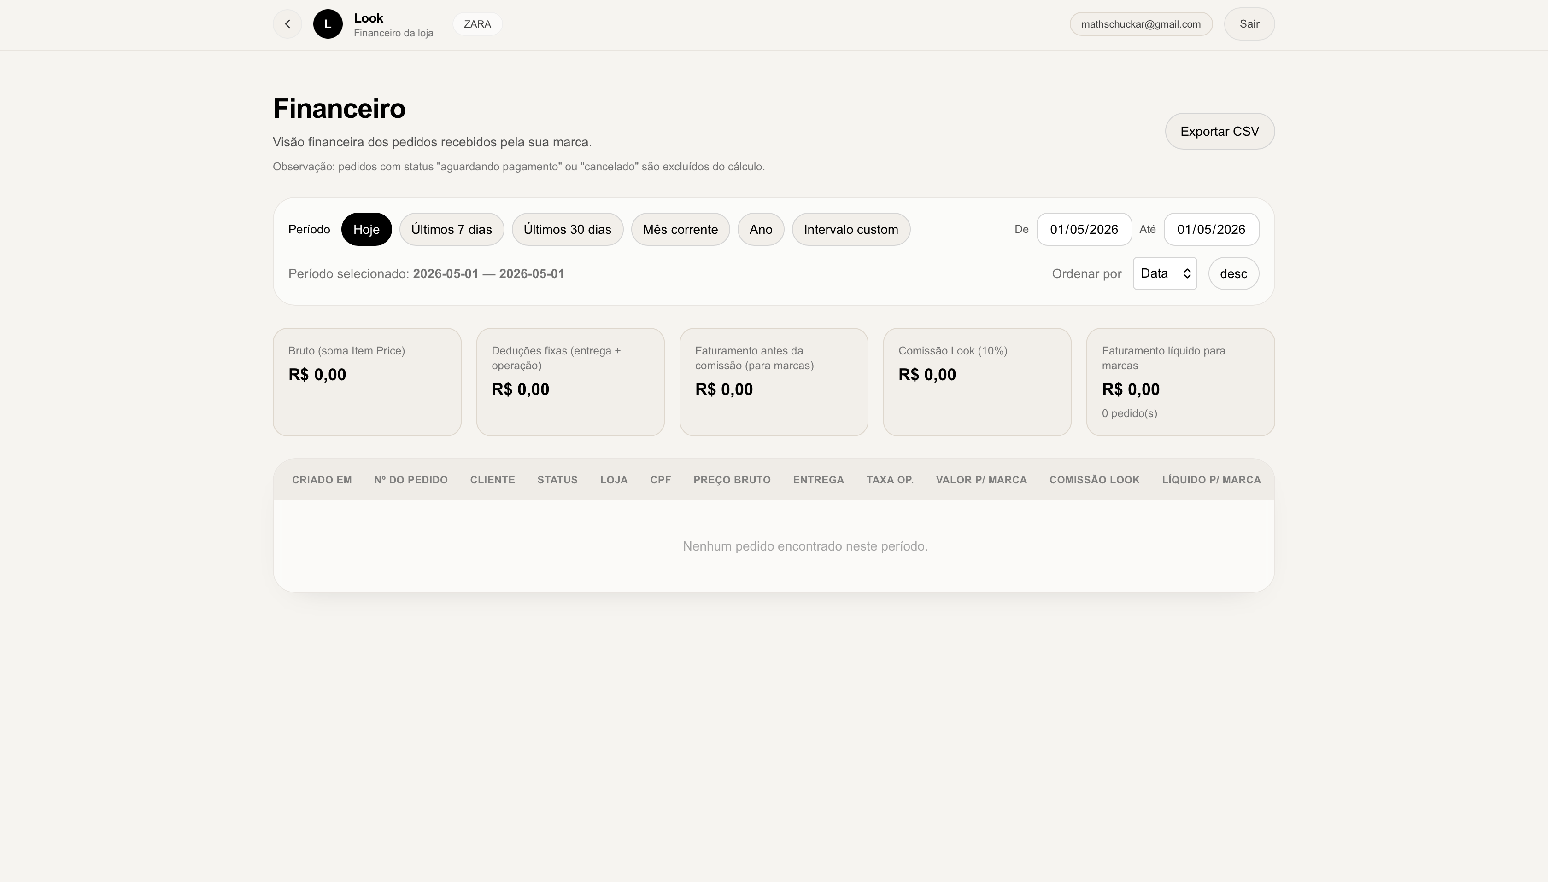Click the LOJA column header
1548x882 pixels.
614,480
